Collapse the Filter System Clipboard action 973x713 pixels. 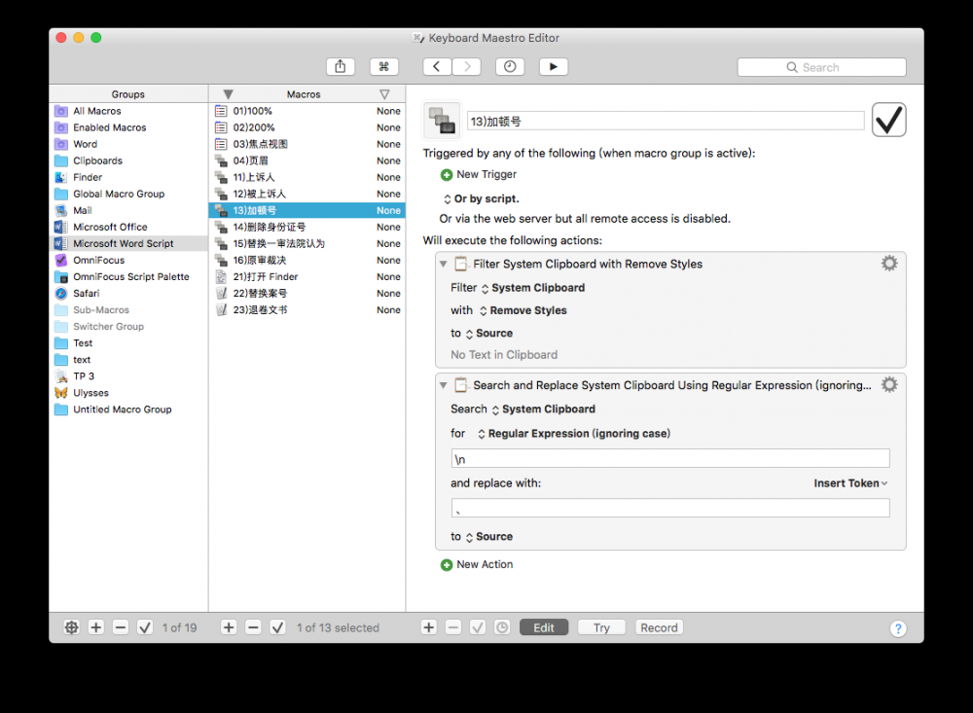443,263
